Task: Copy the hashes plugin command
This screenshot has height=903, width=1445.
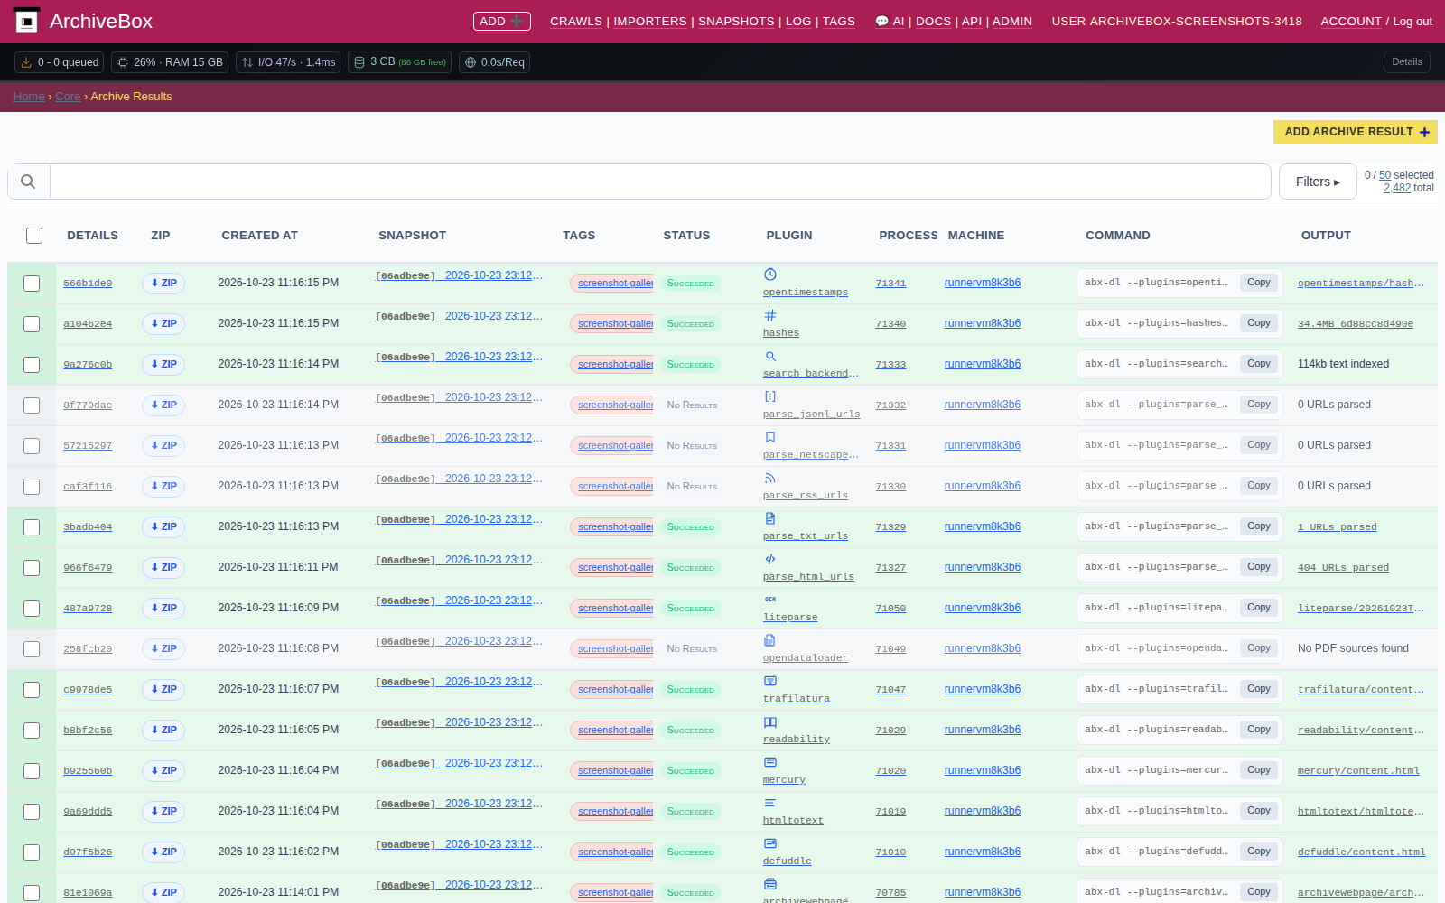Action: click(x=1258, y=323)
